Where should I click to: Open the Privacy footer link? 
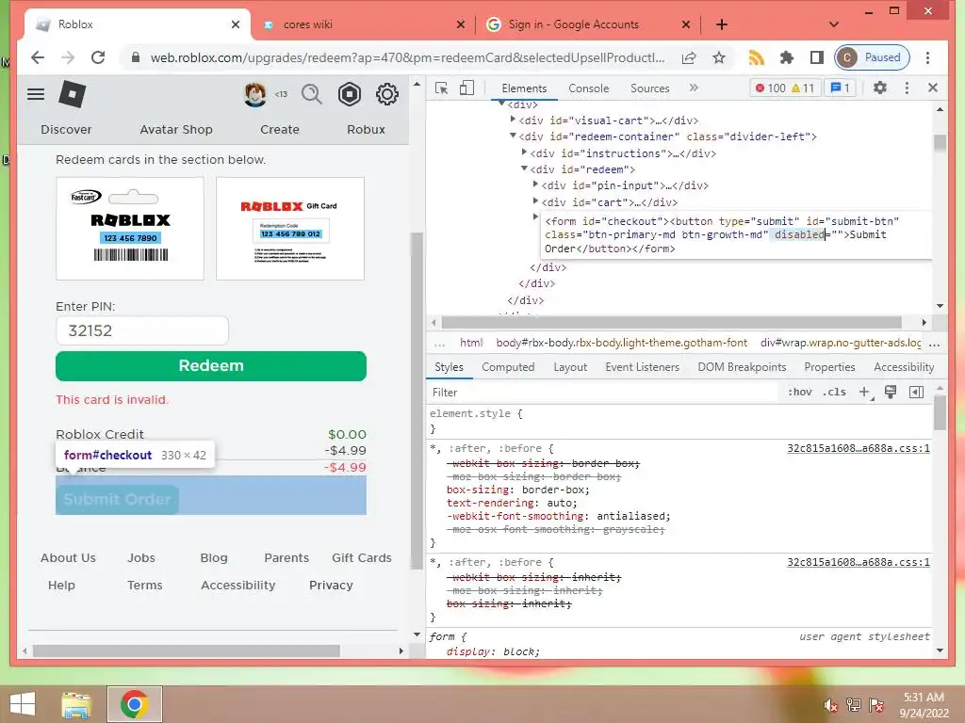click(x=331, y=586)
